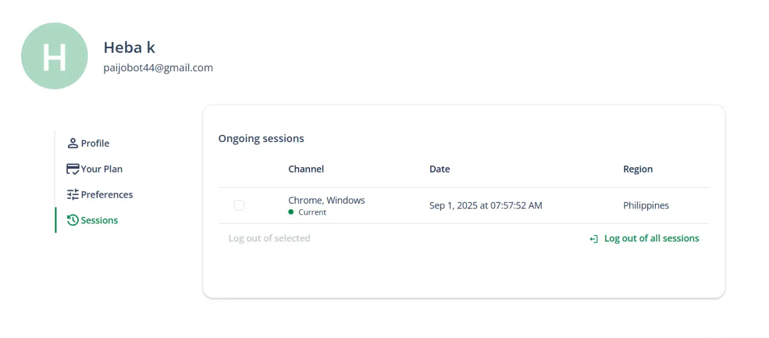Image resolution: width=769 pixels, height=338 pixels.
Task: Open the Your Plan section
Action: (94, 169)
